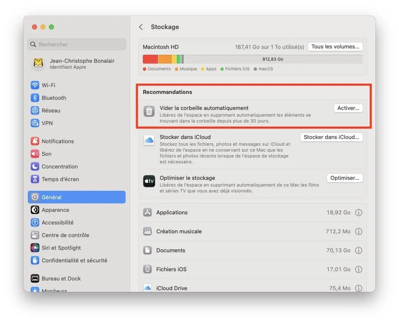Image resolution: width=399 pixels, height=323 pixels.
Task: Open Centre de contrôle settings
Action: [x=77, y=235]
